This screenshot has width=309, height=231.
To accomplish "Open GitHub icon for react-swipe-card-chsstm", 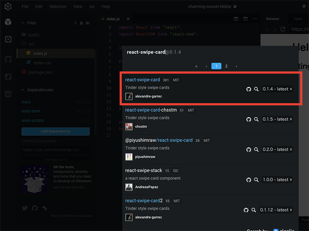I will [249, 119].
